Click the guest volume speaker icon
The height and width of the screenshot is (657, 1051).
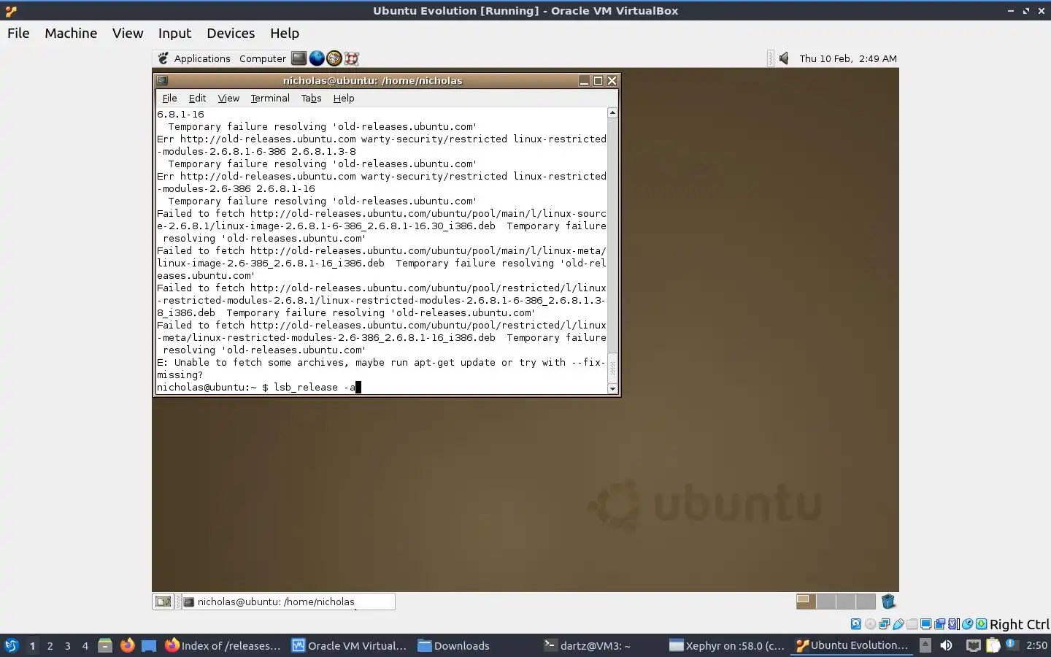coord(784,58)
